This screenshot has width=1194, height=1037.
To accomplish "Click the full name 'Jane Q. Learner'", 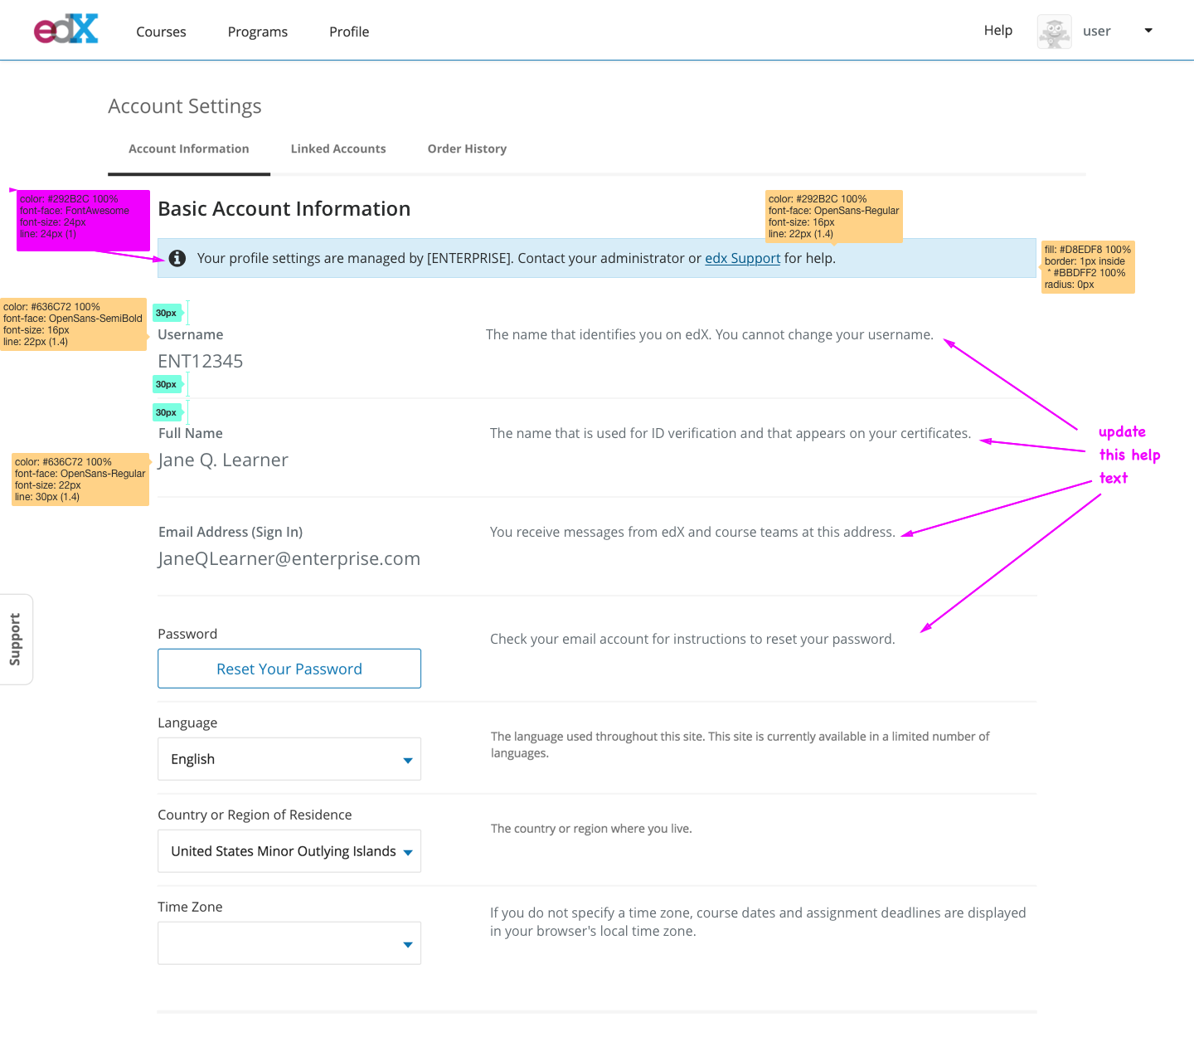I will tap(223, 460).
